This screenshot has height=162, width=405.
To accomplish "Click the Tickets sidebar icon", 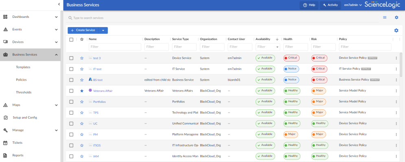I will point(5,143).
